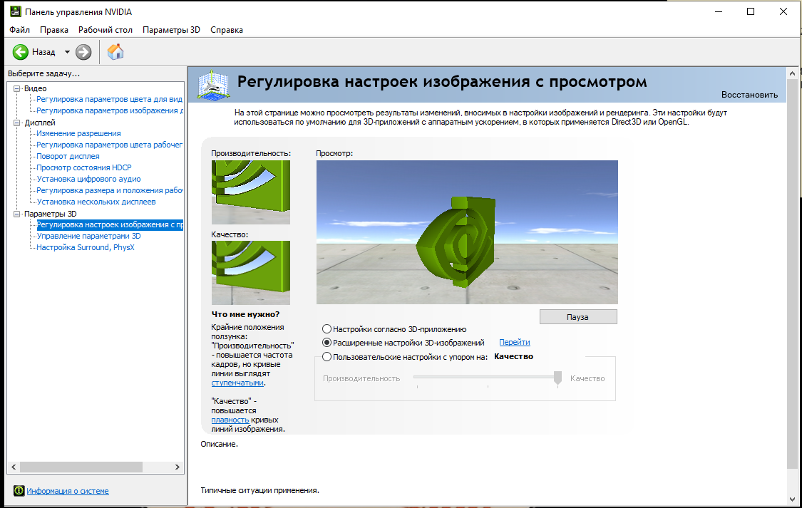Open the Back history dropdown arrow
Image resolution: width=802 pixels, height=508 pixels.
pos(67,51)
